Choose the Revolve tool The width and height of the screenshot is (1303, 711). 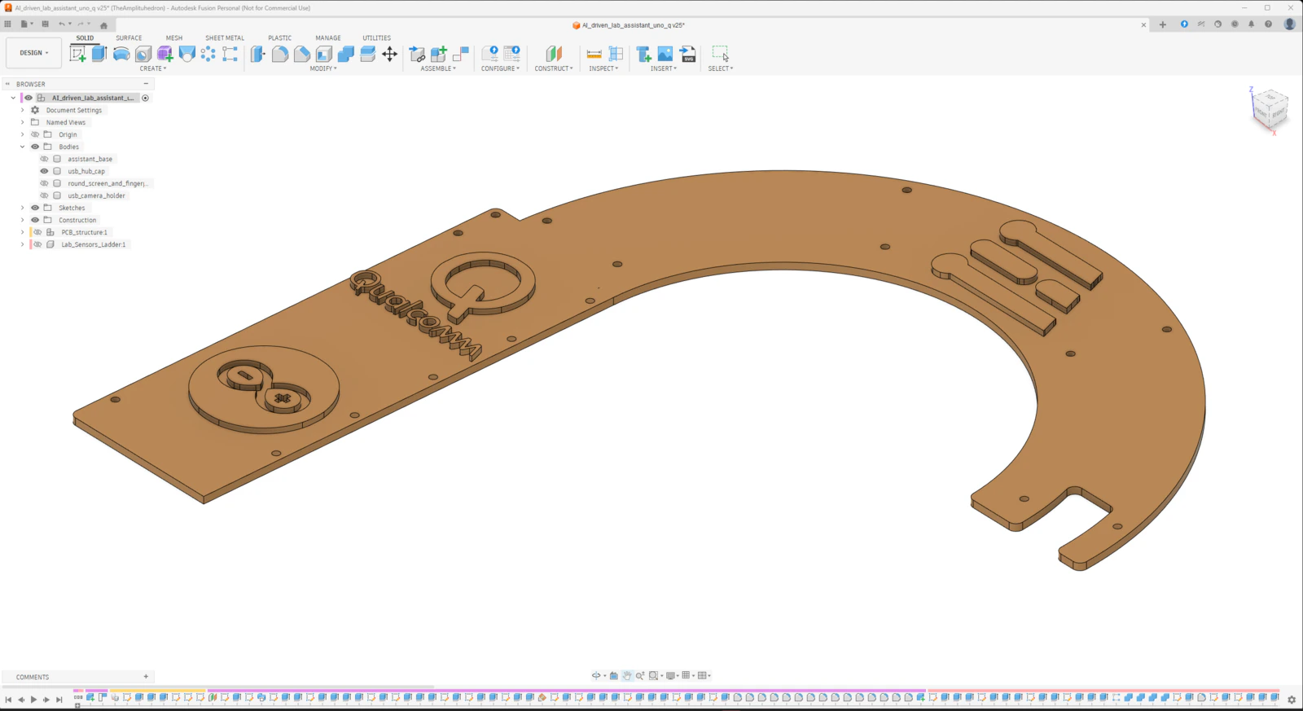[121, 54]
